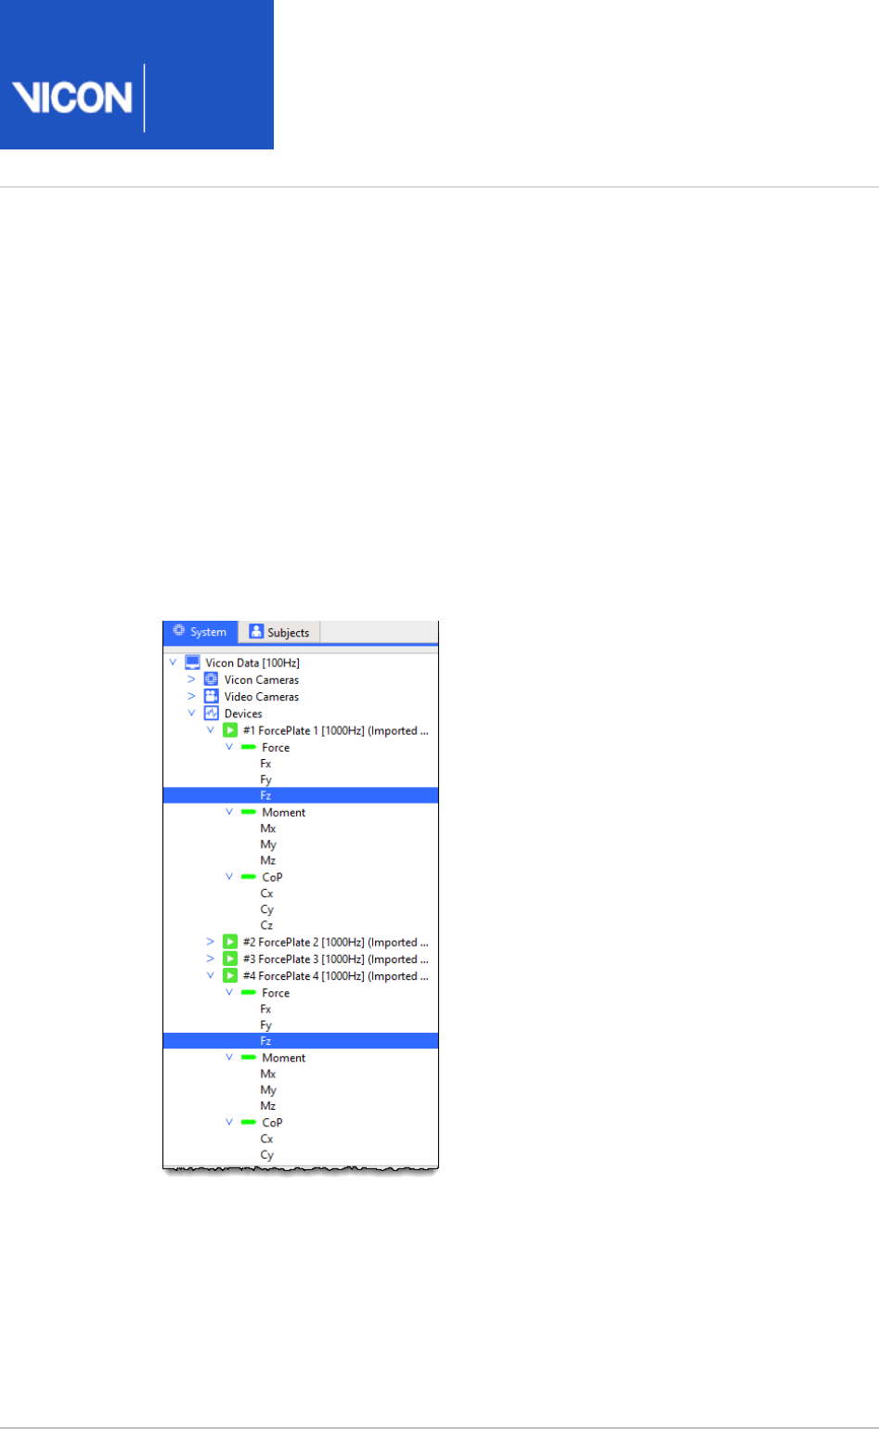879x1429 pixels.
Task: Collapse the #4 ForcePlate 4 node
Action: click(x=210, y=975)
